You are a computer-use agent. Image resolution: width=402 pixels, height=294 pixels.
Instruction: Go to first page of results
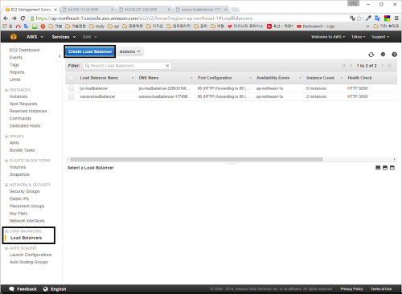pos(344,66)
